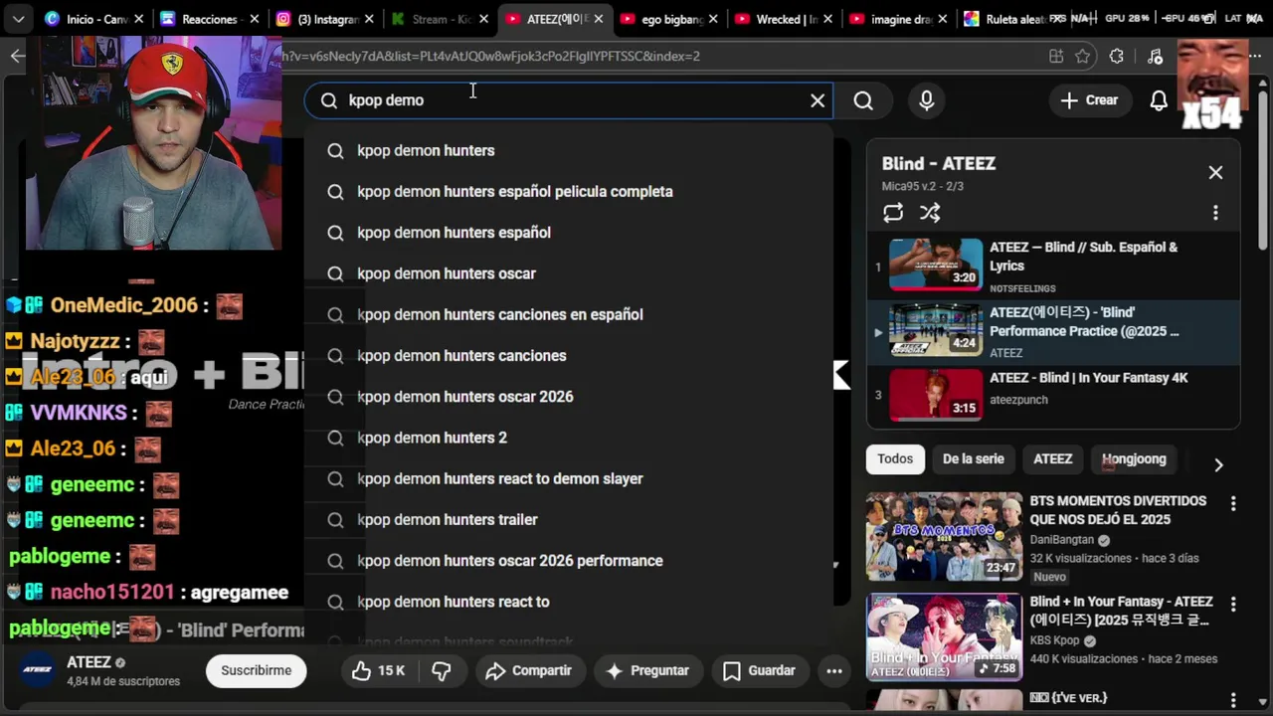Open more actions ellipsis under video
The image size is (1273, 716).
click(x=834, y=671)
